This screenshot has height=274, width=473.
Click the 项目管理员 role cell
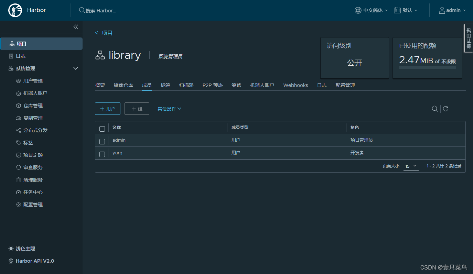click(x=362, y=140)
